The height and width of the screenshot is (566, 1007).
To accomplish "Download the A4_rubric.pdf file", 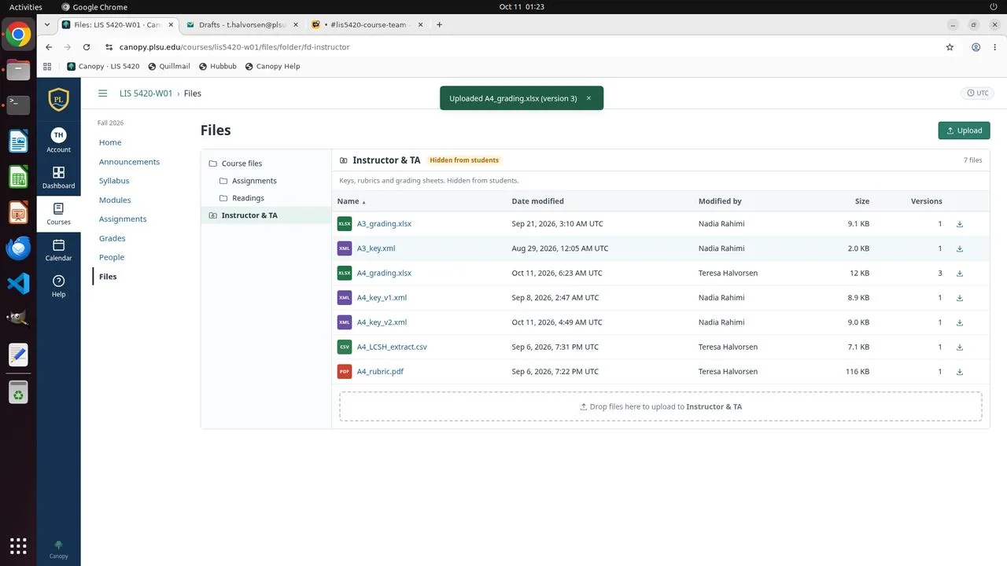I will [960, 372].
